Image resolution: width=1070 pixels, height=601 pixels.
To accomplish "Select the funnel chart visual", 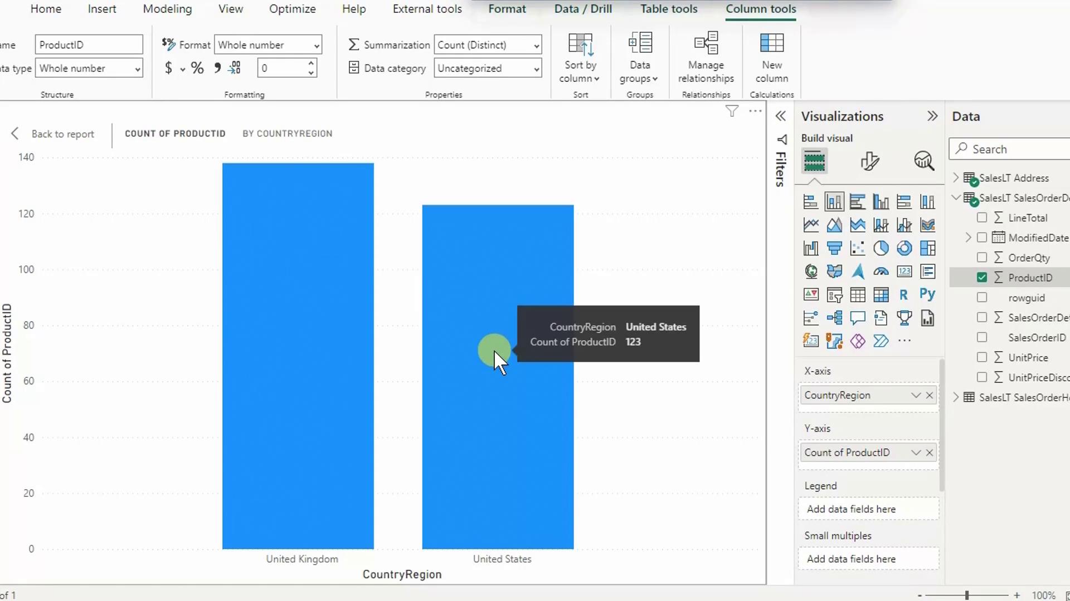I will click(x=834, y=248).
